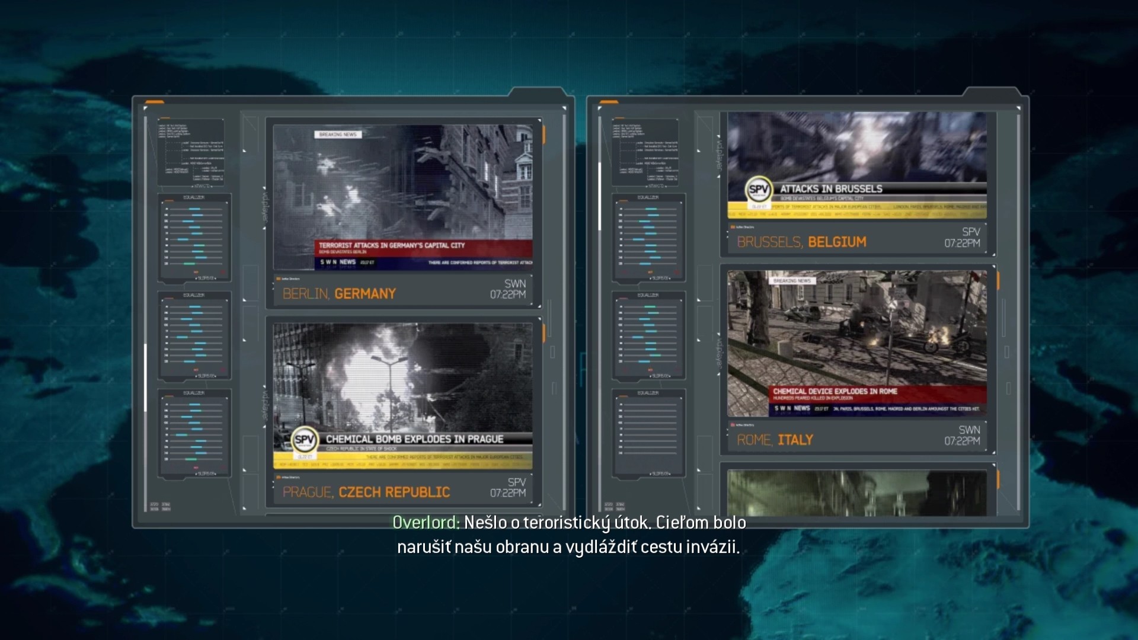Click the orange marker beside the Prague feed
The width and height of the screenshot is (1138, 640).
[543, 333]
